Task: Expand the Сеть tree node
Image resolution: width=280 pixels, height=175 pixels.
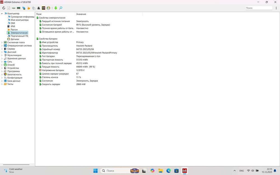Action: pyautogui.click(x=2, y=62)
